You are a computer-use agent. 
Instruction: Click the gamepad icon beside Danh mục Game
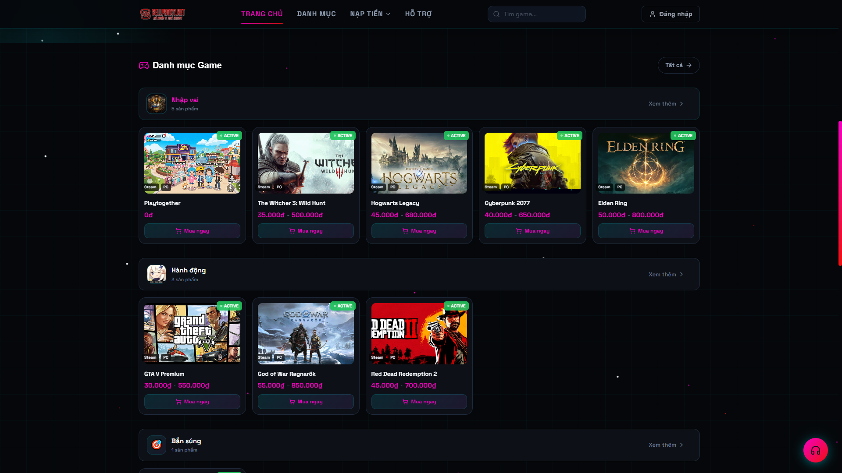(x=144, y=65)
